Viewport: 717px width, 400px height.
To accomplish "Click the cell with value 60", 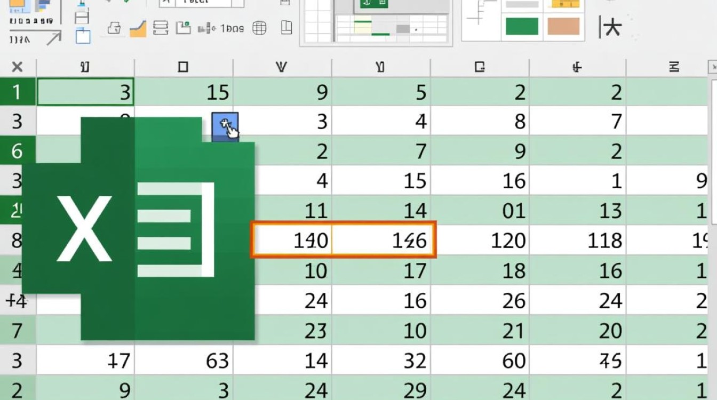I will [x=480, y=361].
